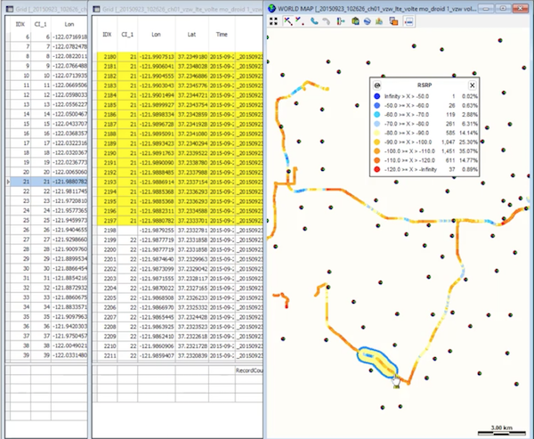
Task: Click the gray phone icon in map toolbar
Action: click(326, 23)
